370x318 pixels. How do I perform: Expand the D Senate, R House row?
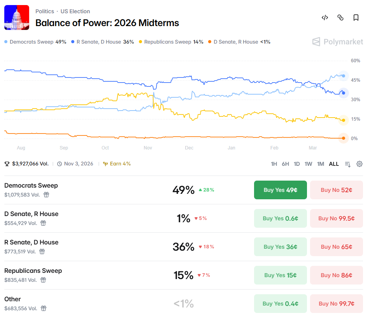(x=31, y=214)
